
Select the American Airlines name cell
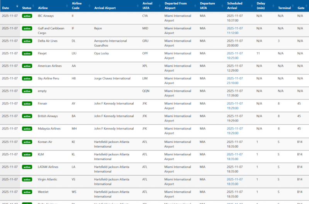[50, 66]
